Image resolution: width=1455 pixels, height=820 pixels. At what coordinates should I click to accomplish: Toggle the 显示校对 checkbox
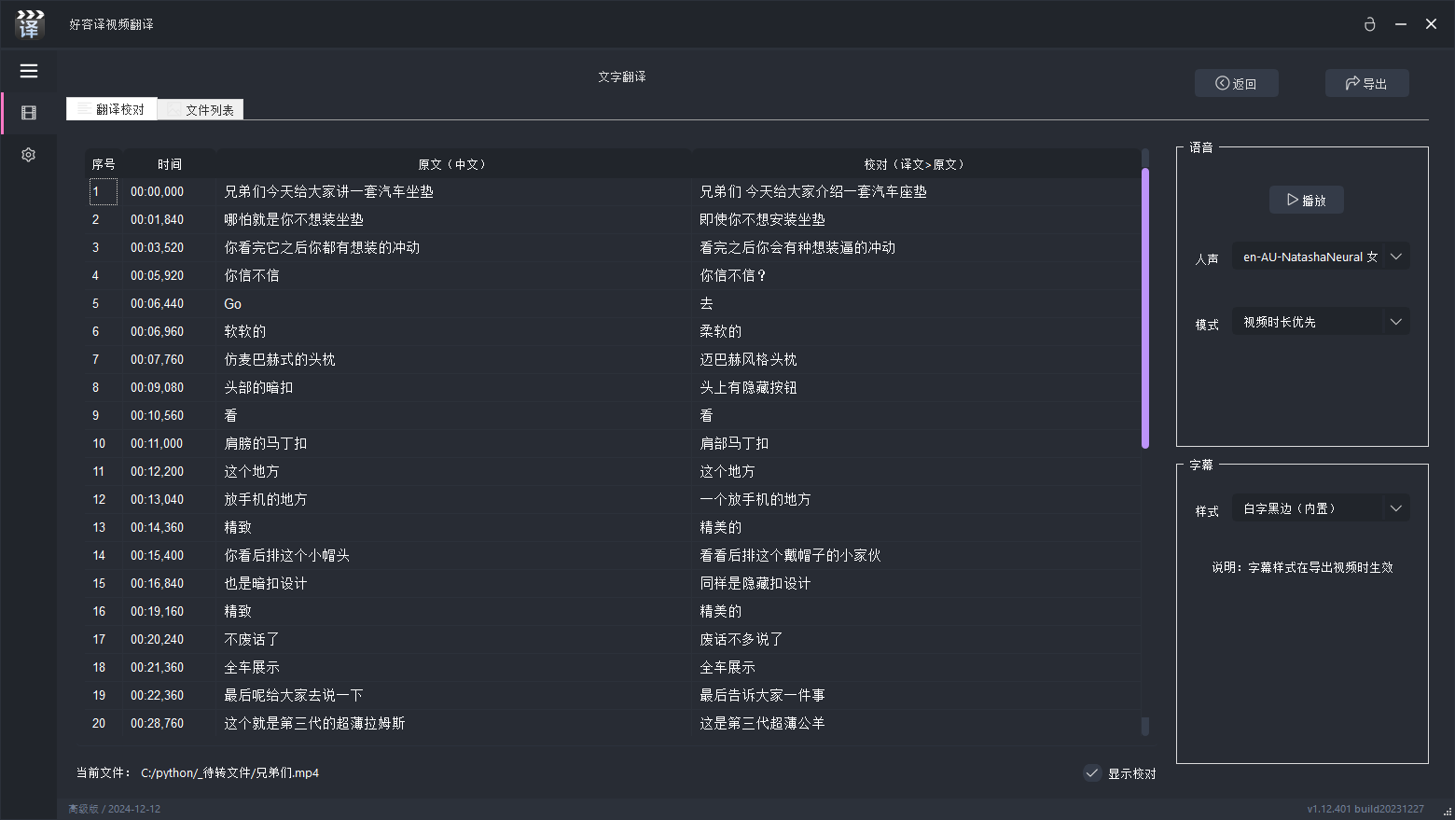pyautogui.click(x=1092, y=772)
